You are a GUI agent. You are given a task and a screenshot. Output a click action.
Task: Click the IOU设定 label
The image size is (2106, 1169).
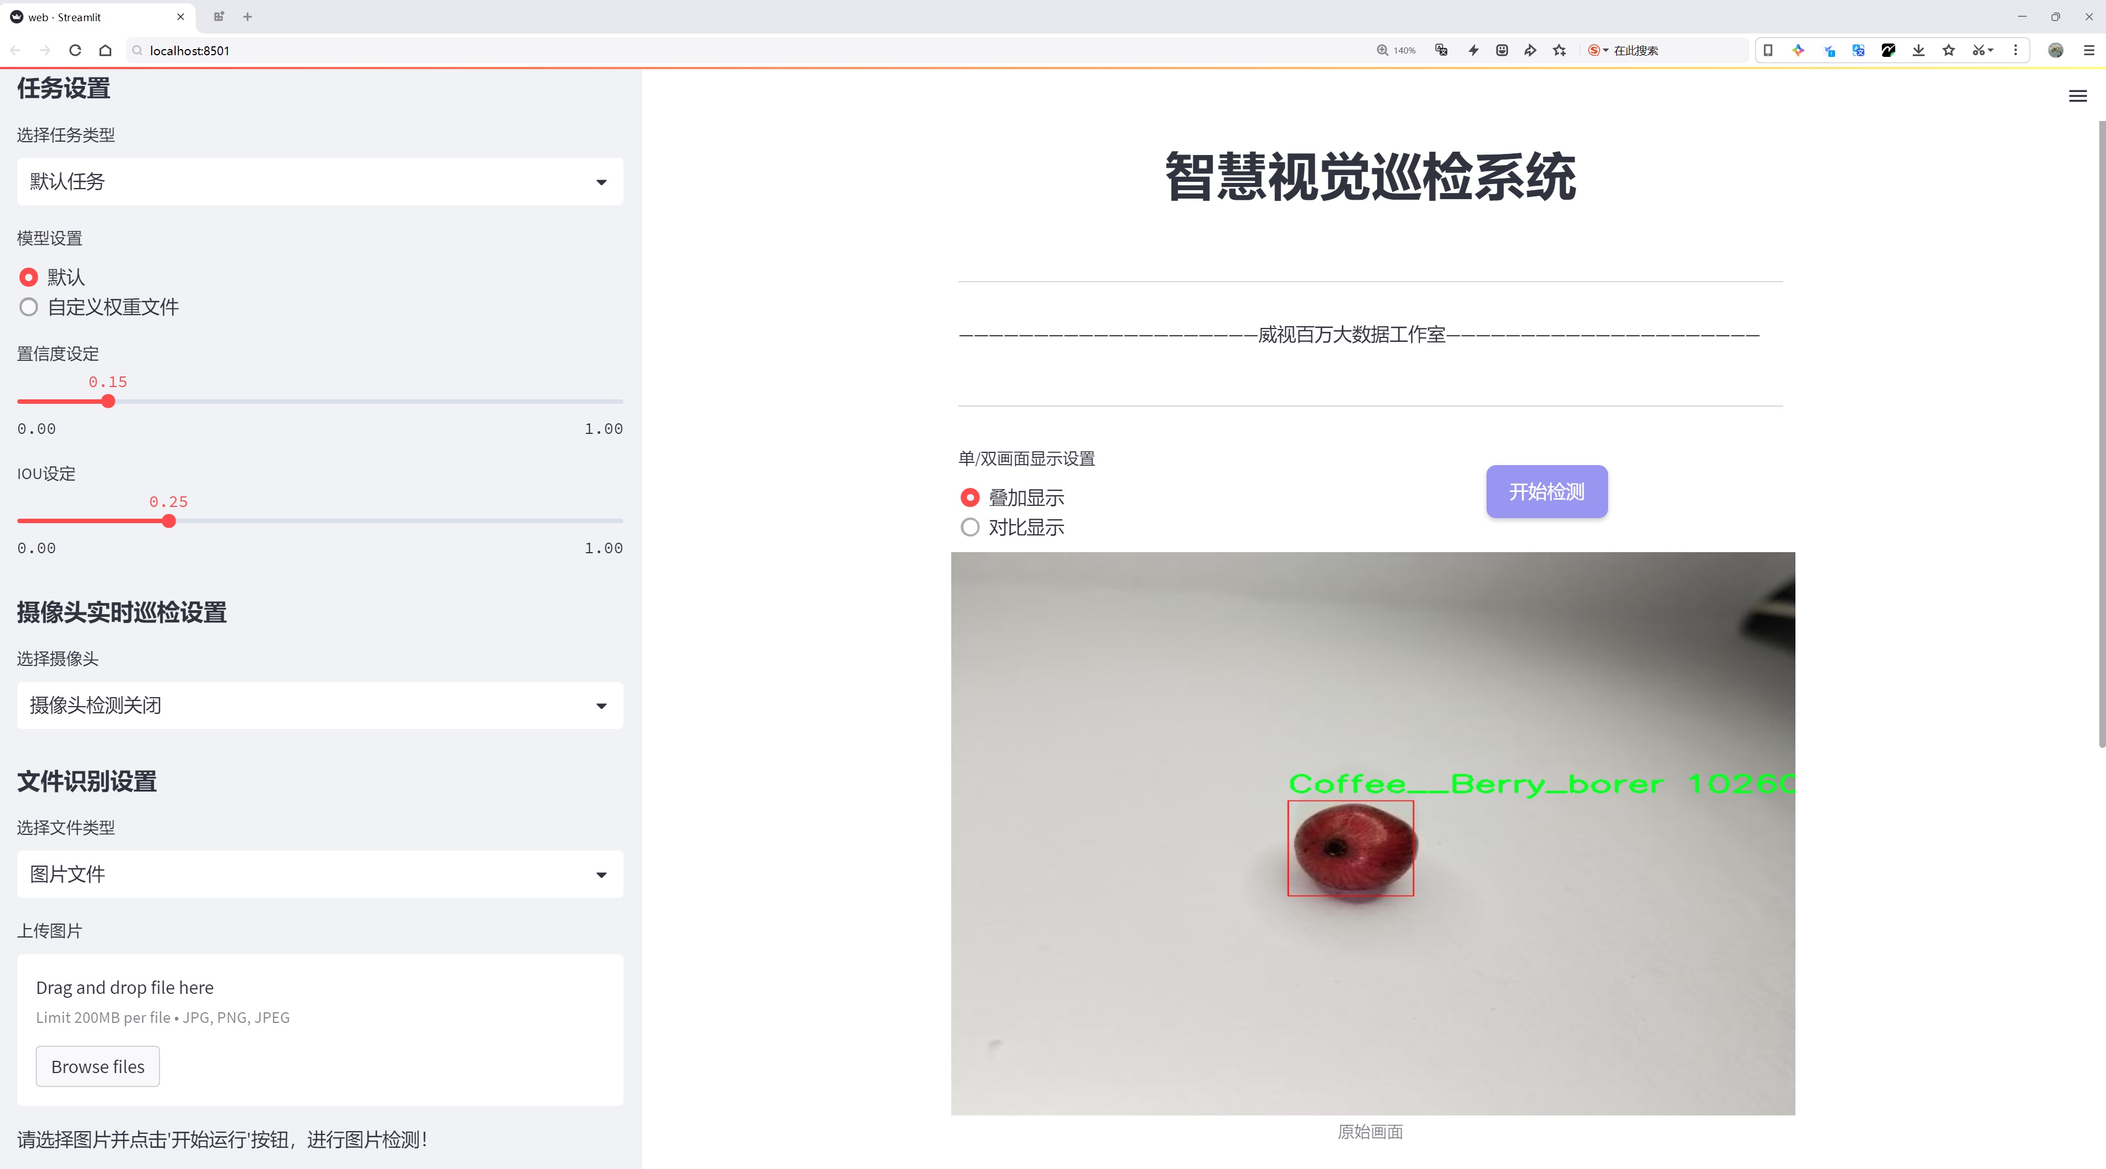(46, 474)
